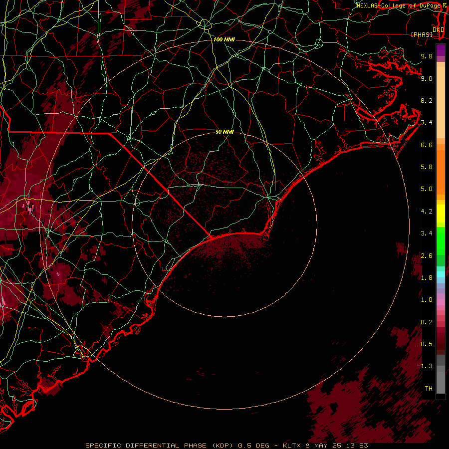Click the 9.8 value on the color scale

click(x=427, y=56)
